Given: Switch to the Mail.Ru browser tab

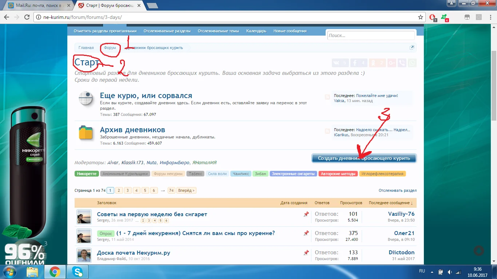Looking at the screenshot, I should click(35, 5).
